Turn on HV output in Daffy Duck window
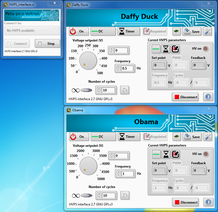The image size is (218, 212). pos(79,31)
